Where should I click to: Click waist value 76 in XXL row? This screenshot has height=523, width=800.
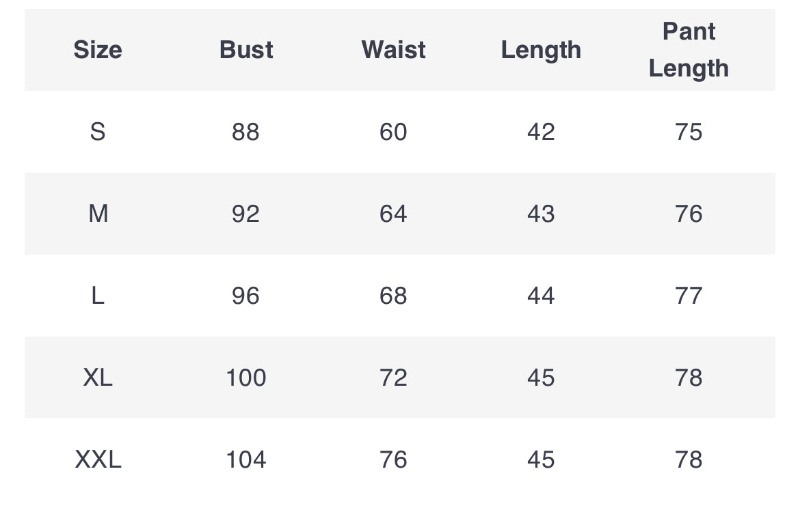[x=393, y=460]
